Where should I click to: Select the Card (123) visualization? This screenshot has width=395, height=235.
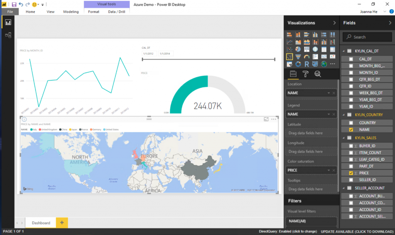point(324,57)
